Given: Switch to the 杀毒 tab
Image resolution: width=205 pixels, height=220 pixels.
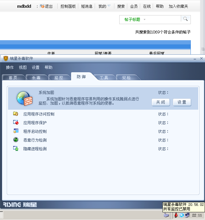Looking at the screenshot, I should click(36, 78).
